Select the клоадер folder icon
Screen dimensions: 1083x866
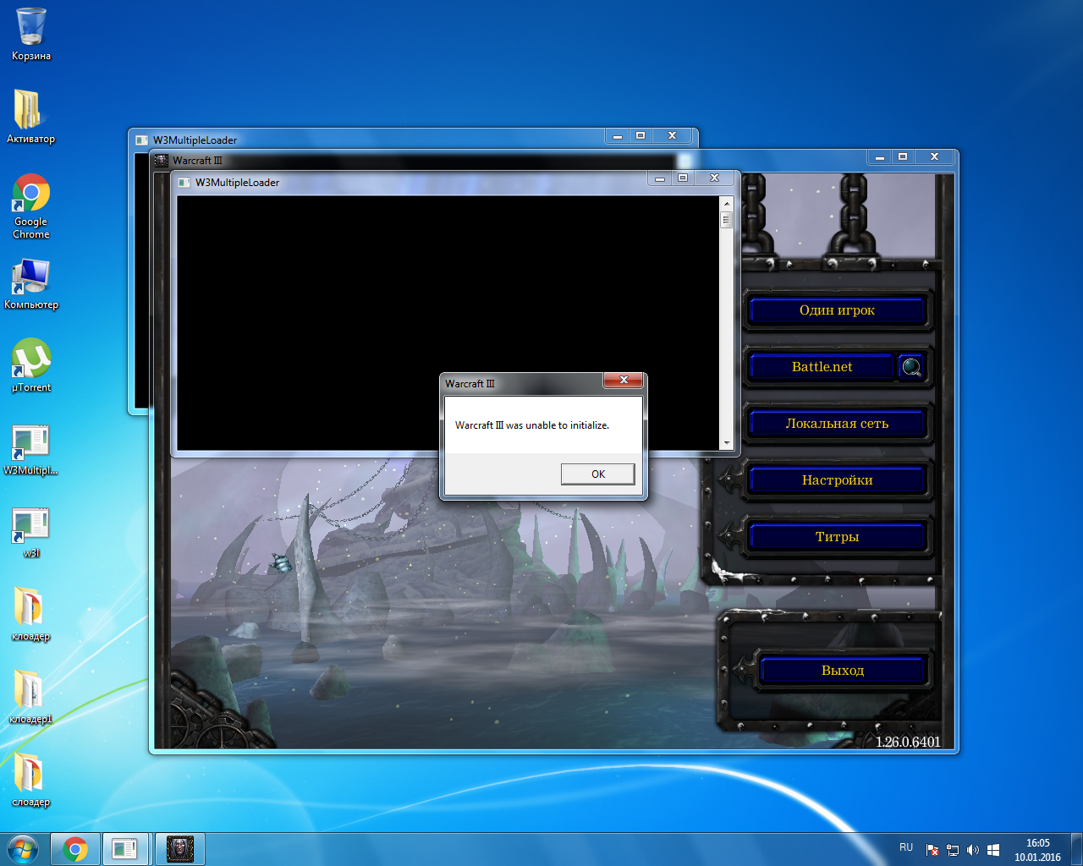tap(31, 615)
